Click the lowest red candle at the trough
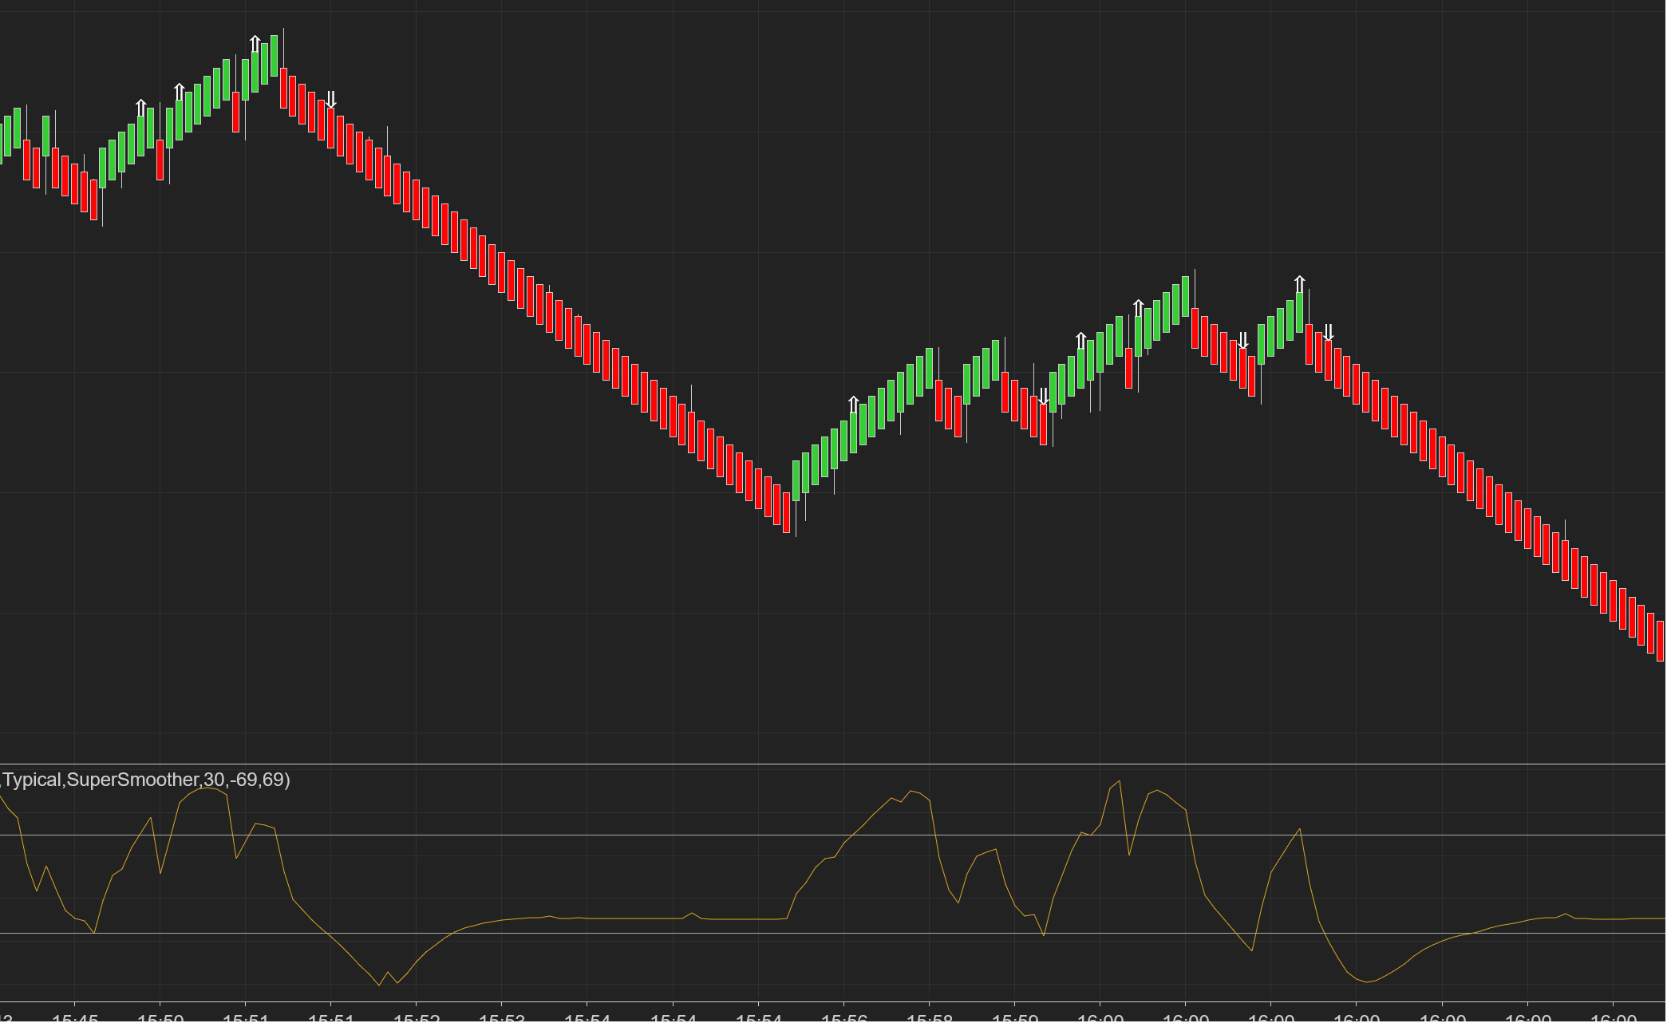Screen dimensions: 1671x1023 (x=786, y=513)
